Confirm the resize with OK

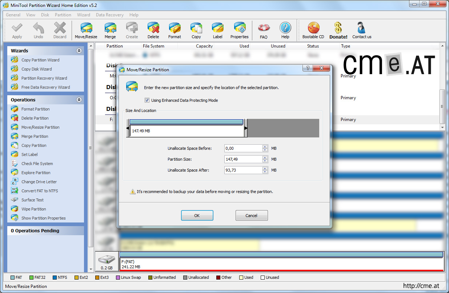[197, 216]
